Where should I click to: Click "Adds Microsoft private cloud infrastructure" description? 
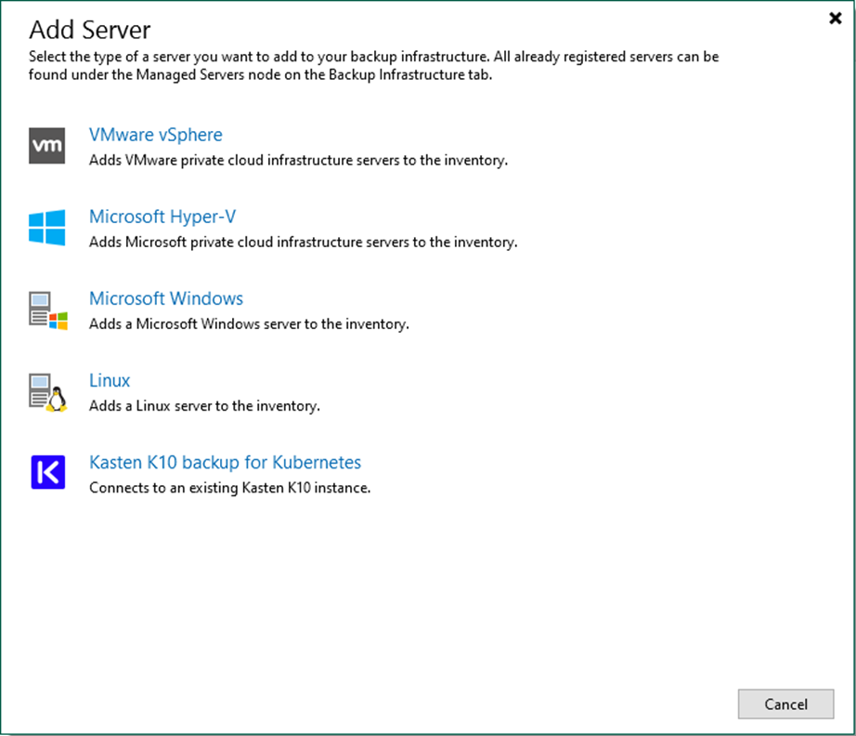tap(303, 242)
